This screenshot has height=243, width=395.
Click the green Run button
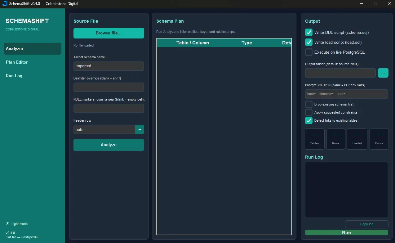click(x=347, y=233)
